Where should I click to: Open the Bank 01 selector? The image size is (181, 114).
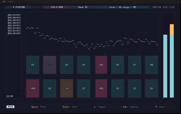point(83,7)
